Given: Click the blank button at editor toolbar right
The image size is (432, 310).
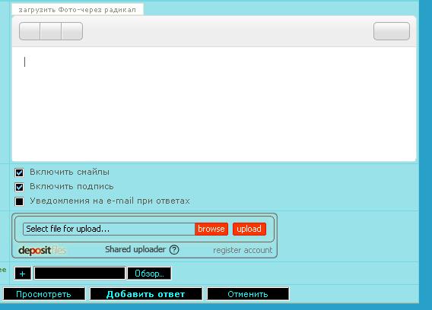Looking at the screenshot, I should [392, 31].
